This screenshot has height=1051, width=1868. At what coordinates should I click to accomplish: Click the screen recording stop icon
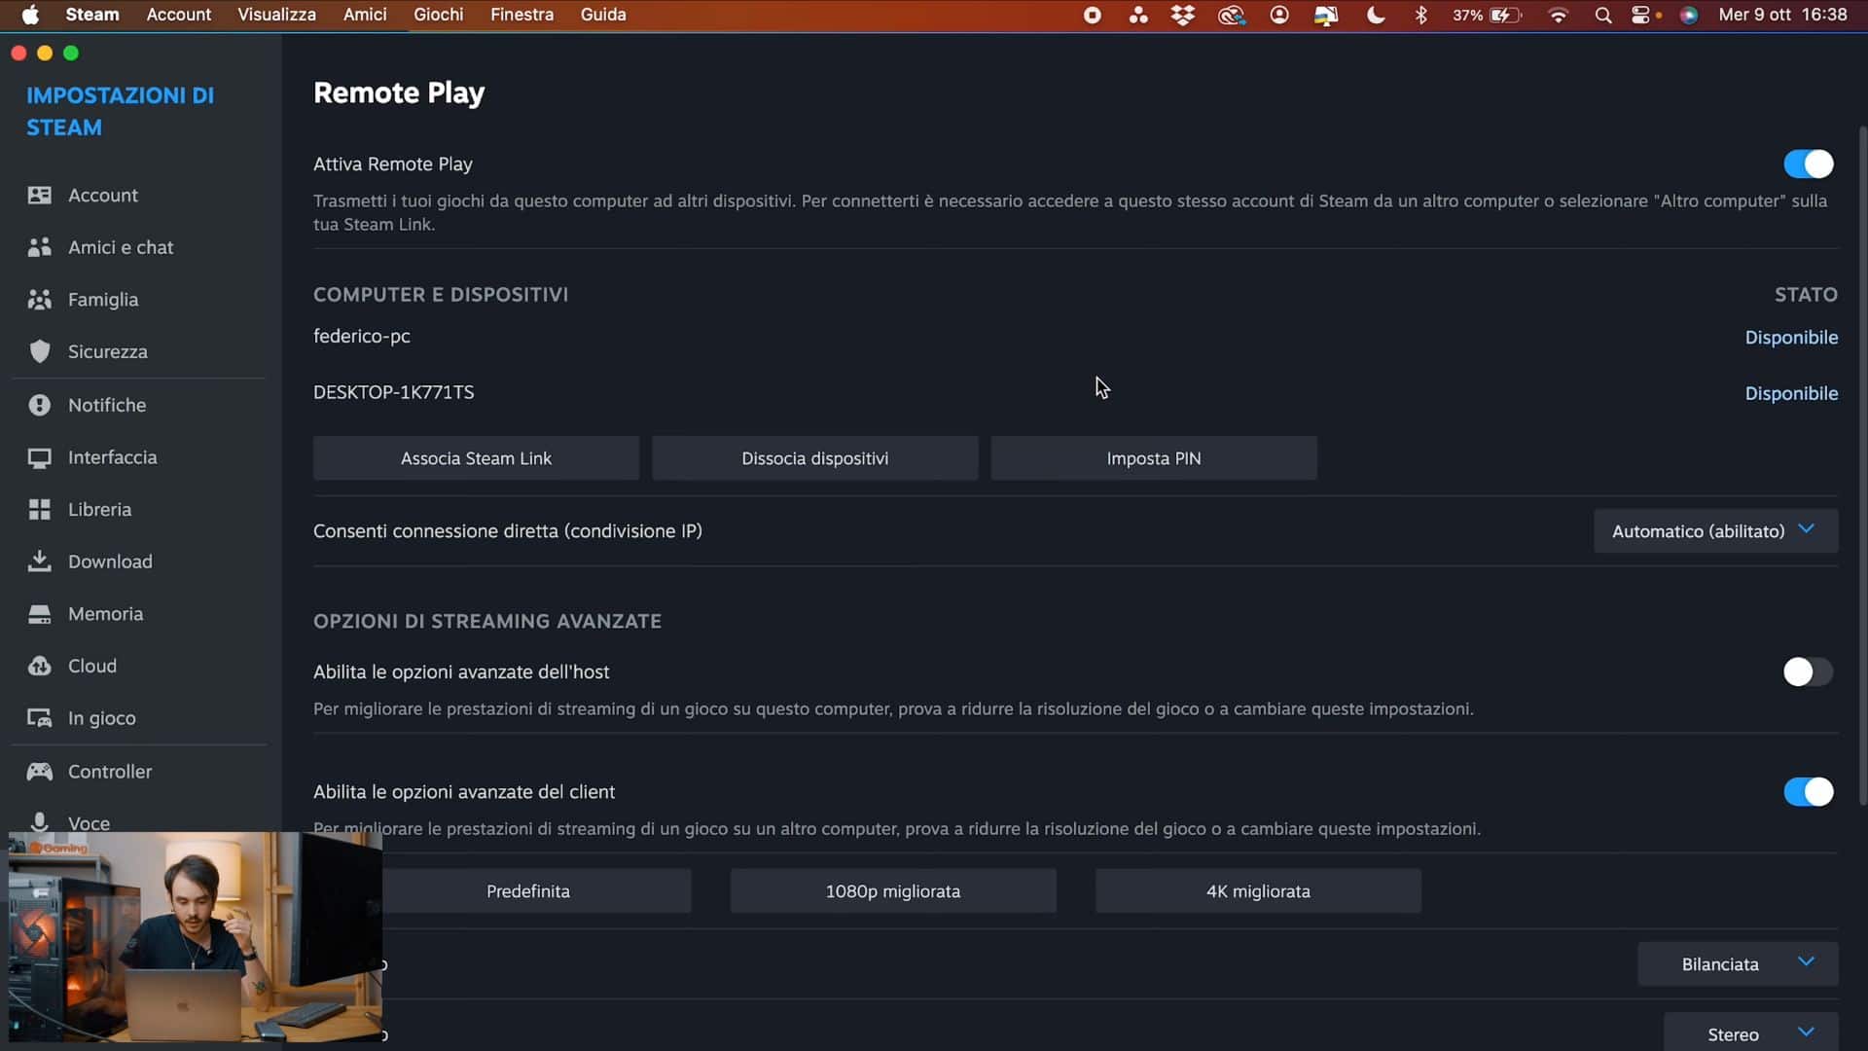1092,15
